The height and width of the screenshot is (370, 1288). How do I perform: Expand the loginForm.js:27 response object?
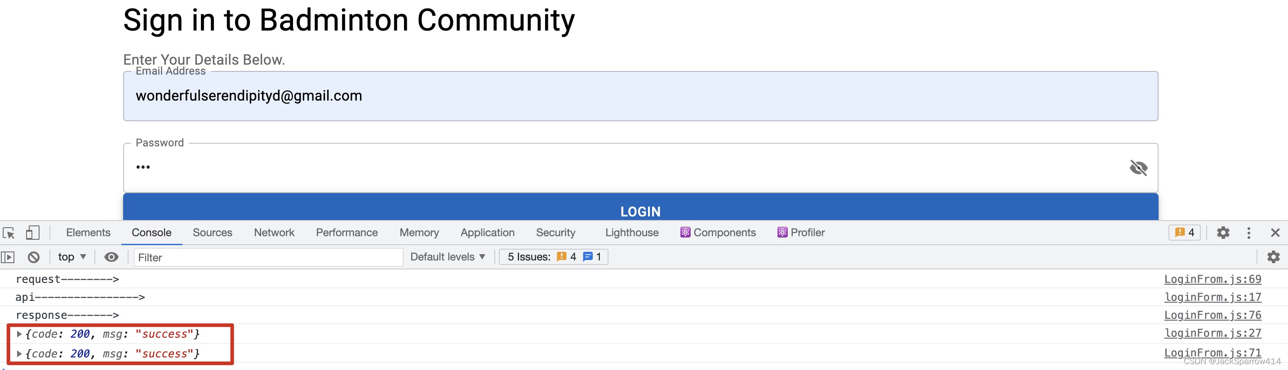(x=19, y=334)
